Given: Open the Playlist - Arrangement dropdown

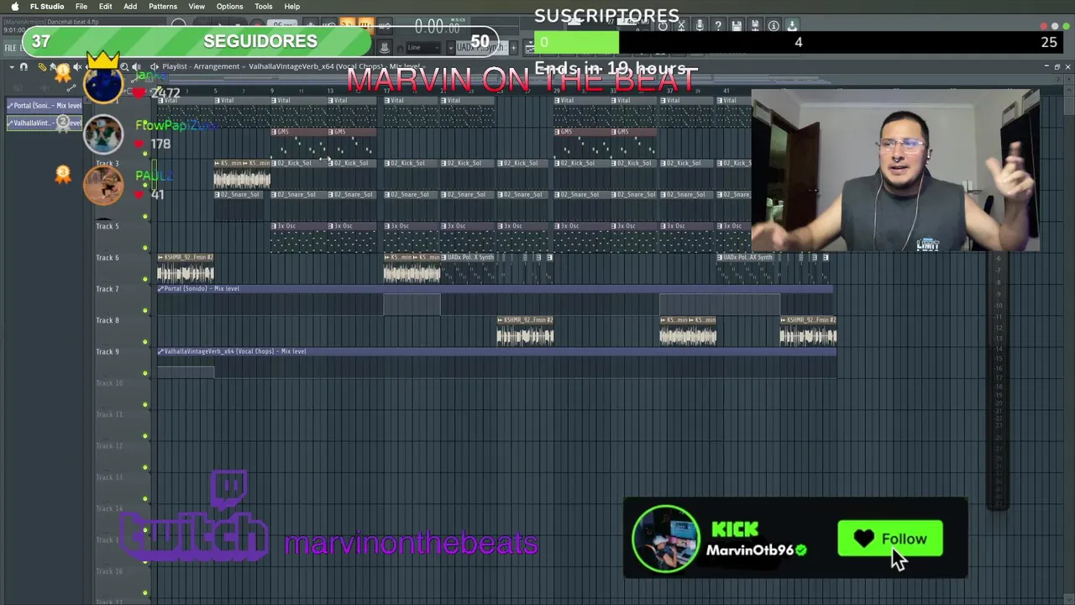Looking at the screenshot, I should tap(202, 66).
